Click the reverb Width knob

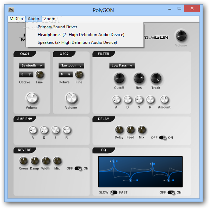(46, 161)
